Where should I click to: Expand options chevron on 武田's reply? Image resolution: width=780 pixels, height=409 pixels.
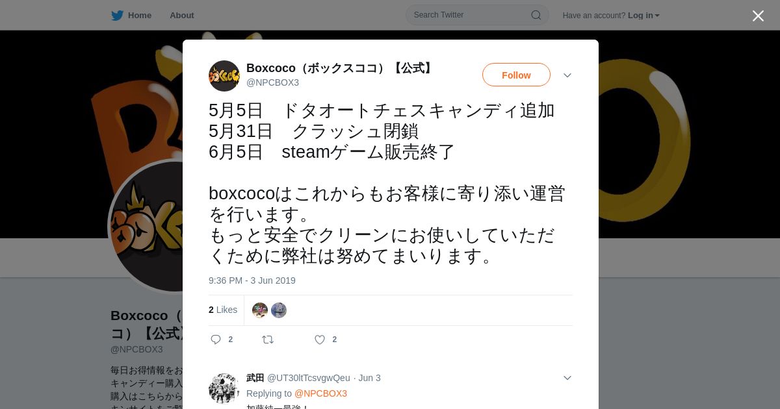click(567, 378)
